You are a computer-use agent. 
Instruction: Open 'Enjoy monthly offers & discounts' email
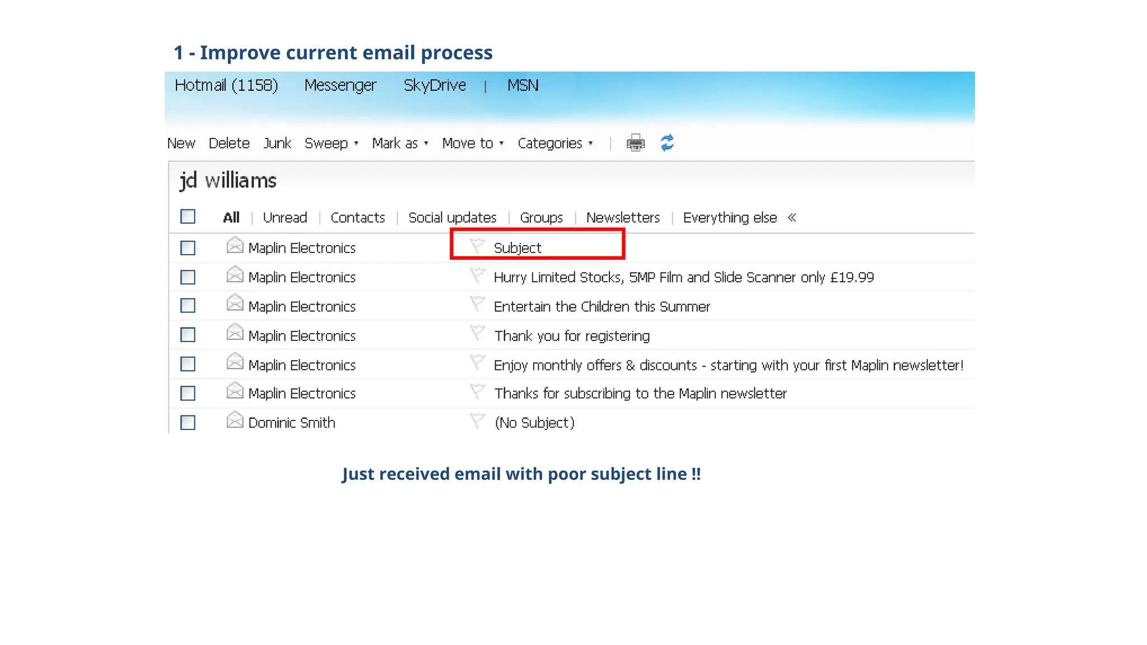pos(729,365)
